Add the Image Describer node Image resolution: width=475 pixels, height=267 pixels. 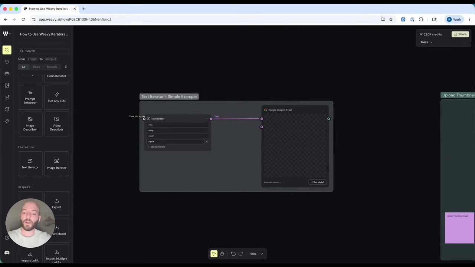click(30, 124)
